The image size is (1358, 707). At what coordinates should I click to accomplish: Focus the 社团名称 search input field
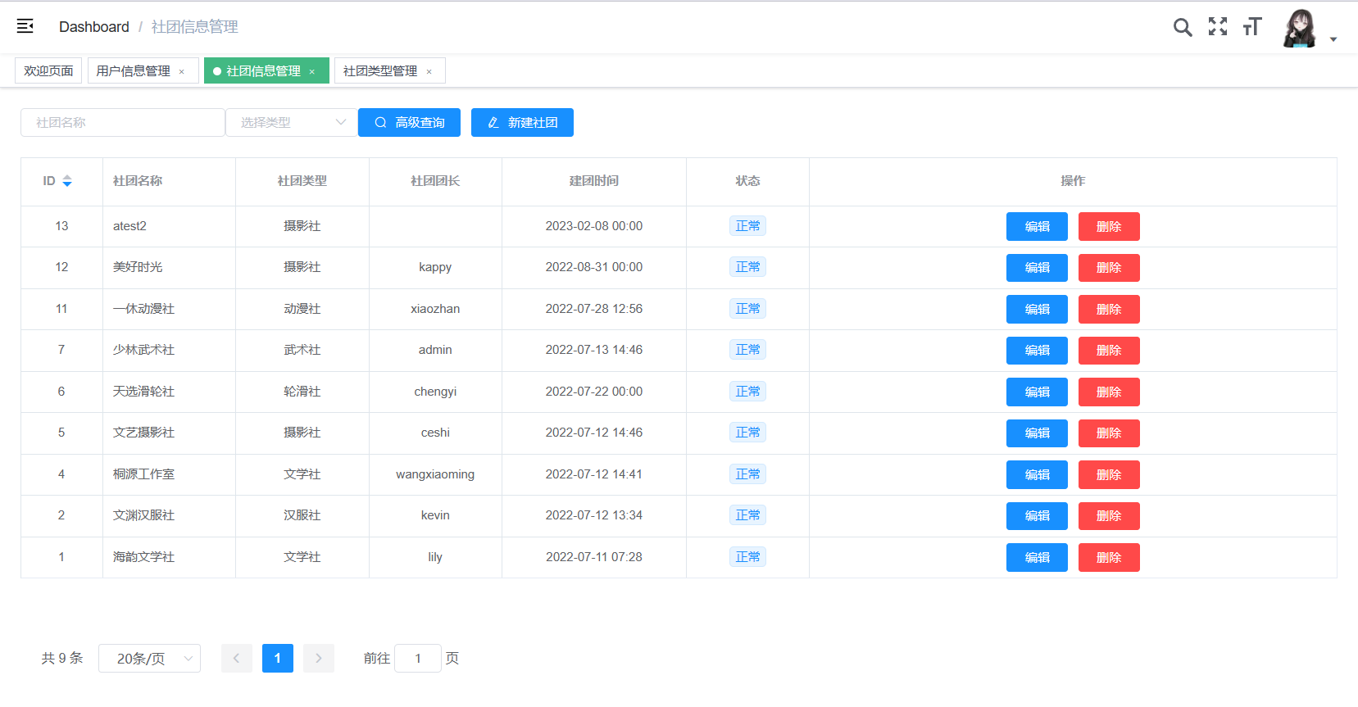pos(123,123)
